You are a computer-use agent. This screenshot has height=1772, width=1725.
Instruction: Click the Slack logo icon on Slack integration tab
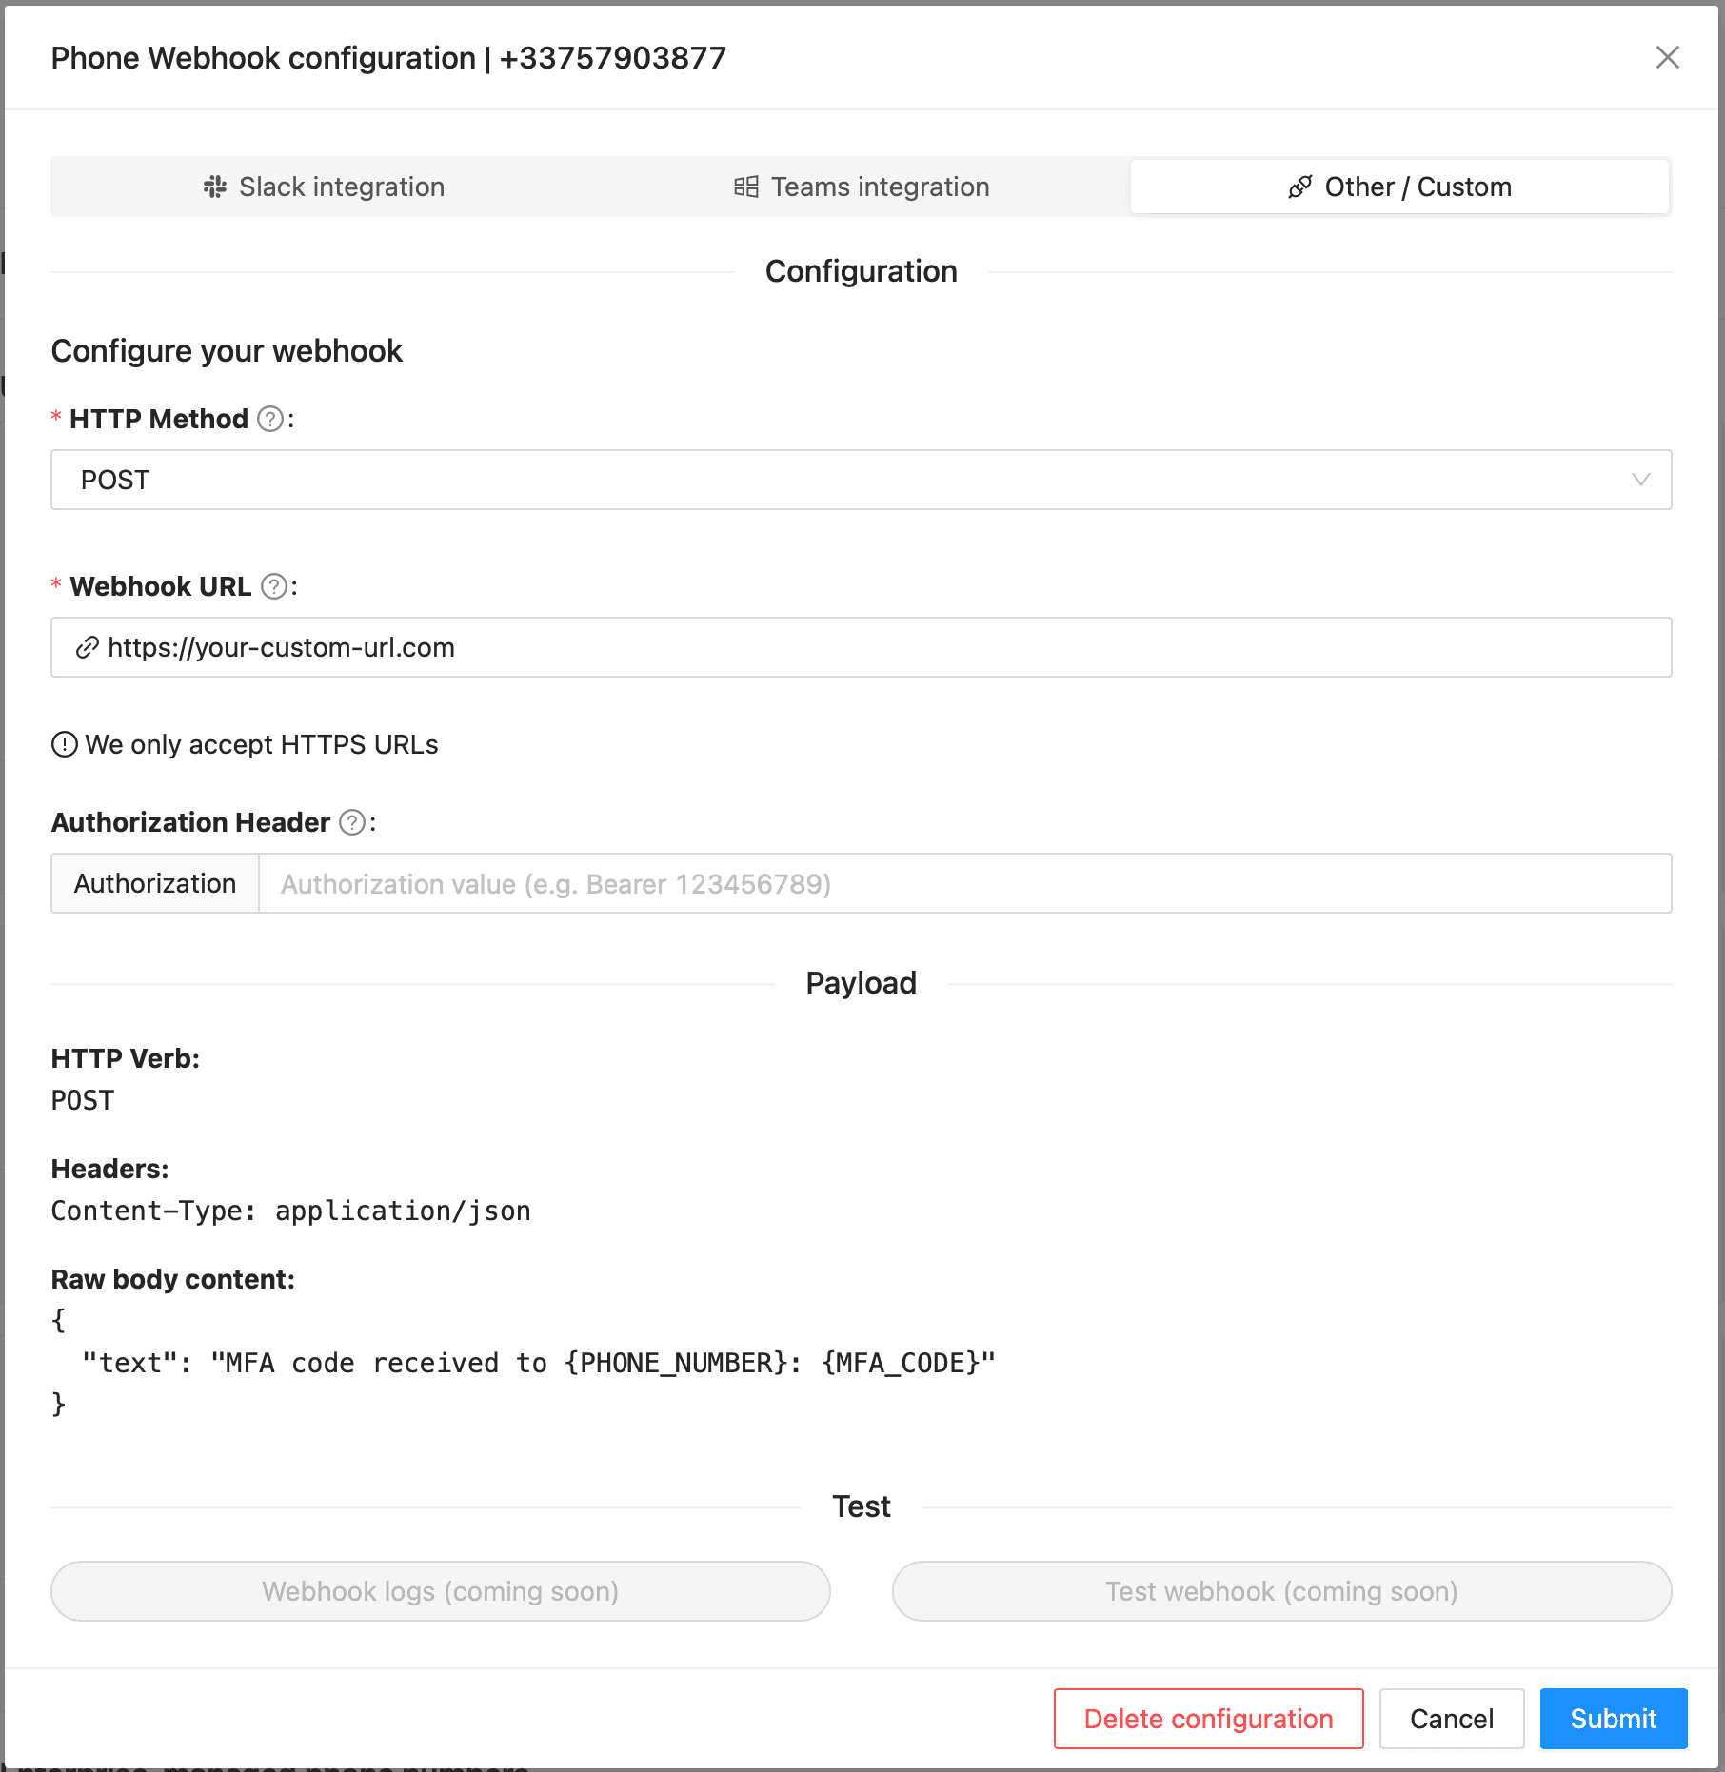pos(214,187)
